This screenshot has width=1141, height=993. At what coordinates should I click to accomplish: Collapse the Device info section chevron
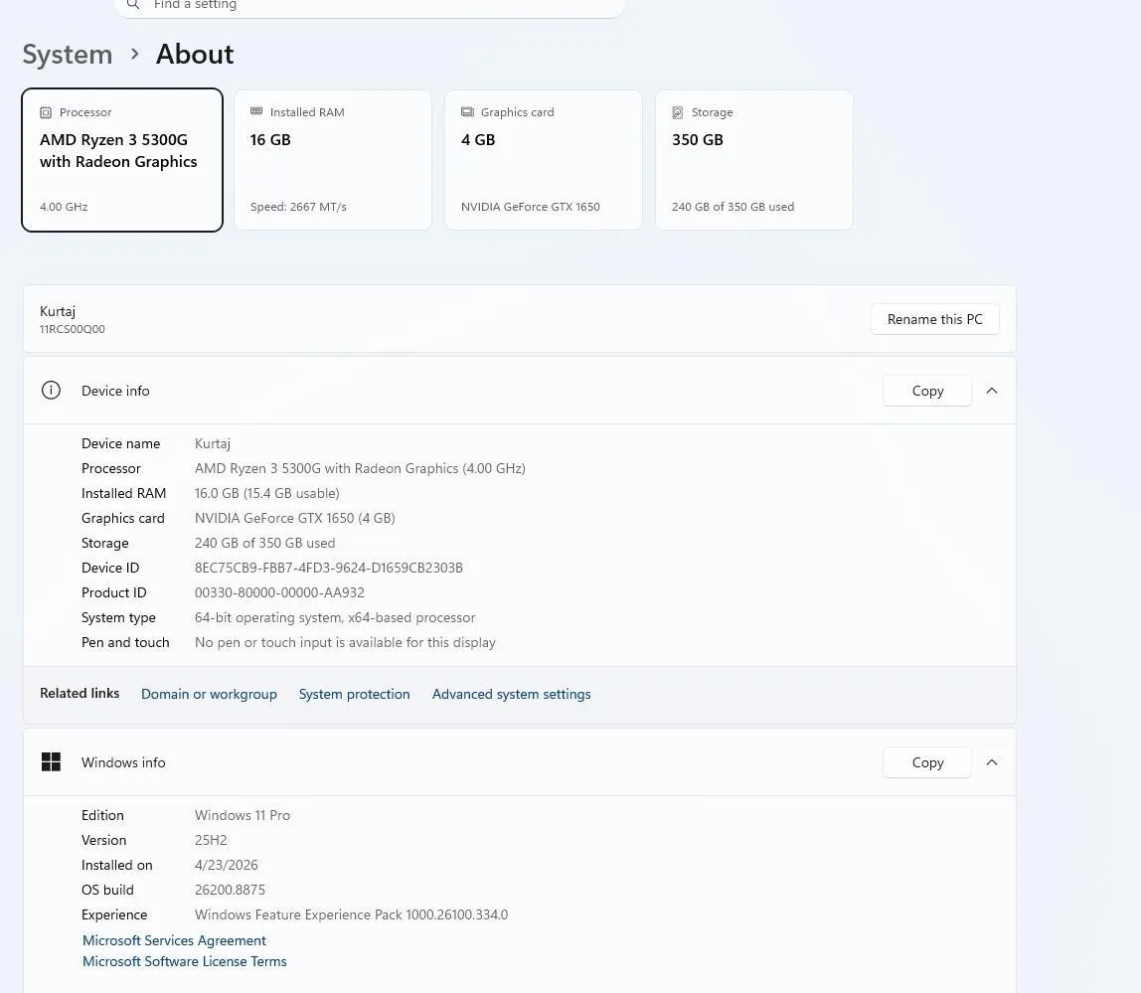pos(992,391)
